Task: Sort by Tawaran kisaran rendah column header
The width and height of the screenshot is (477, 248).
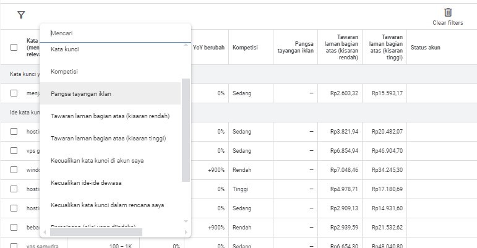Action: pyautogui.click(x=342, y=47)
